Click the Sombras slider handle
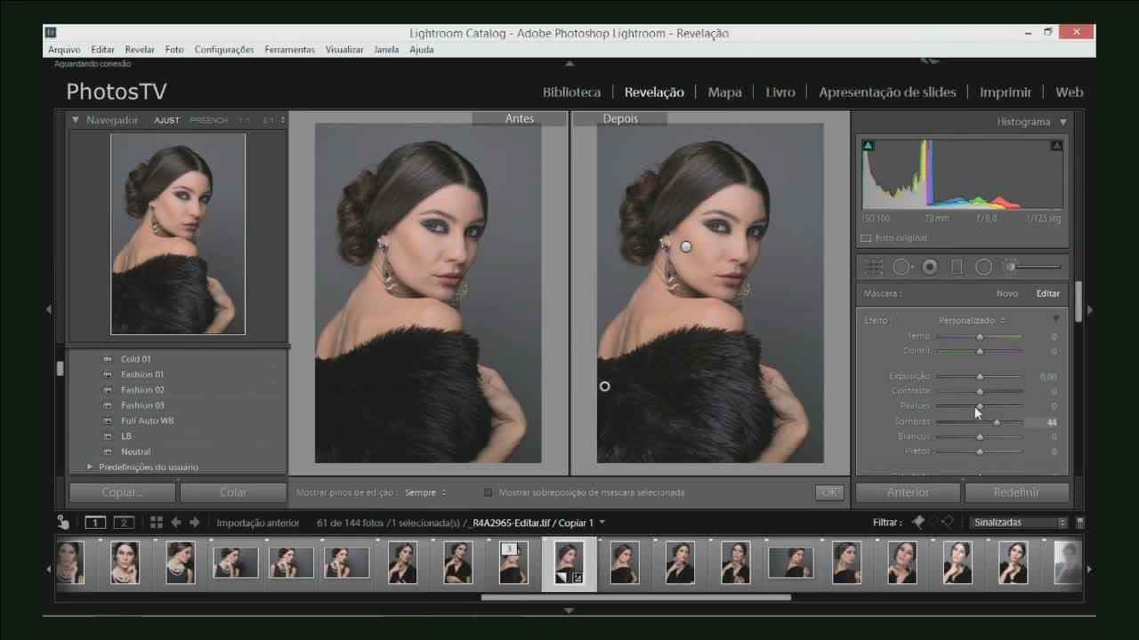The width and height of the screenshot is (1139, 640). [x=997, y=422]
